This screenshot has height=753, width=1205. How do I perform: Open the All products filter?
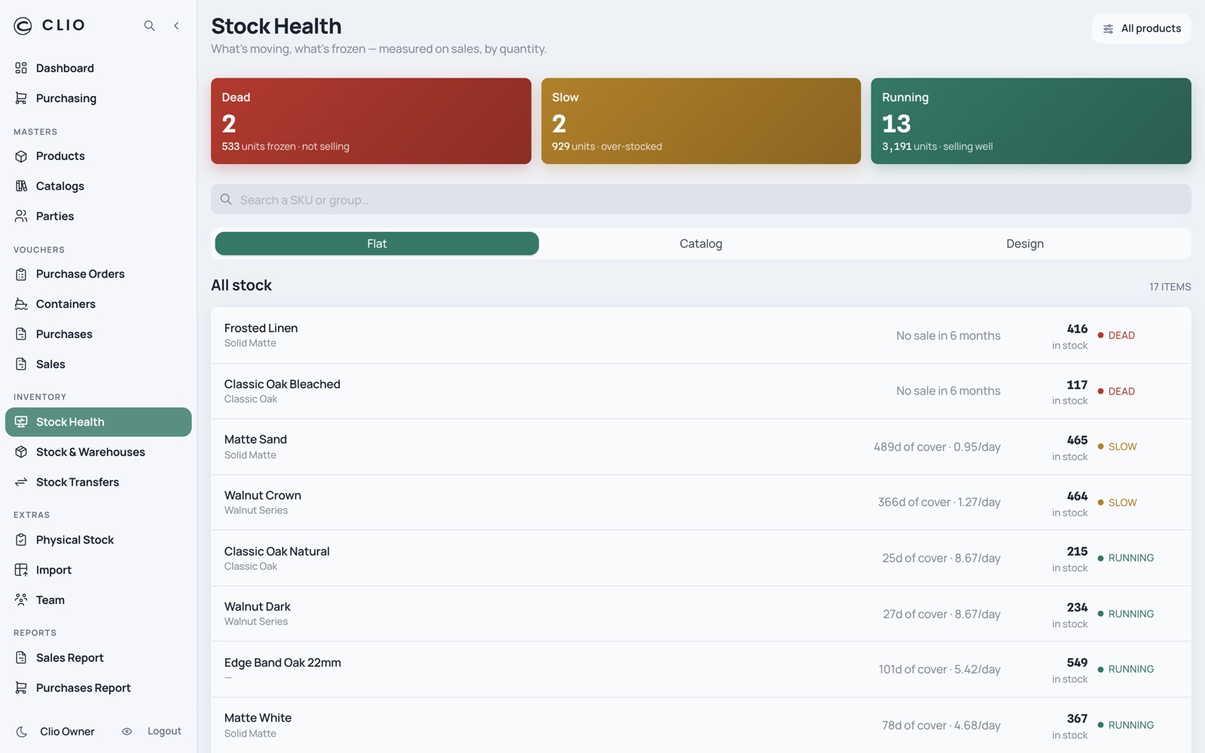tap(1141, 29)
